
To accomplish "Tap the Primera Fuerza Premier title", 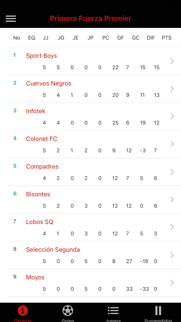I will (90, 18).
